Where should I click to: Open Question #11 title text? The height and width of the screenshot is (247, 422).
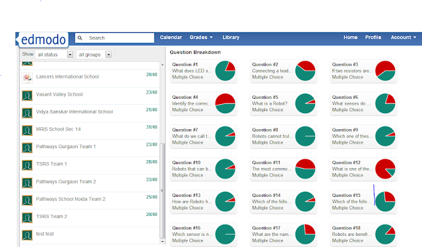click(266, 163)
